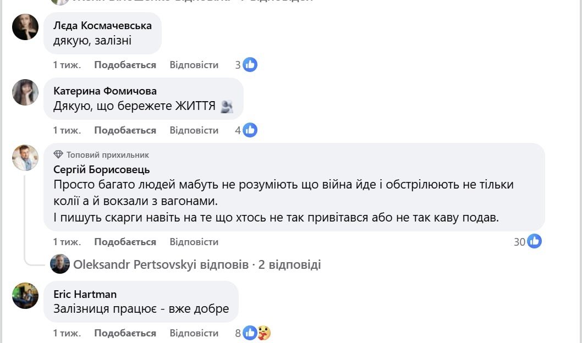Like Eric Hartman's comment via Подобається
582x343 pixels.
coord(125,333)
